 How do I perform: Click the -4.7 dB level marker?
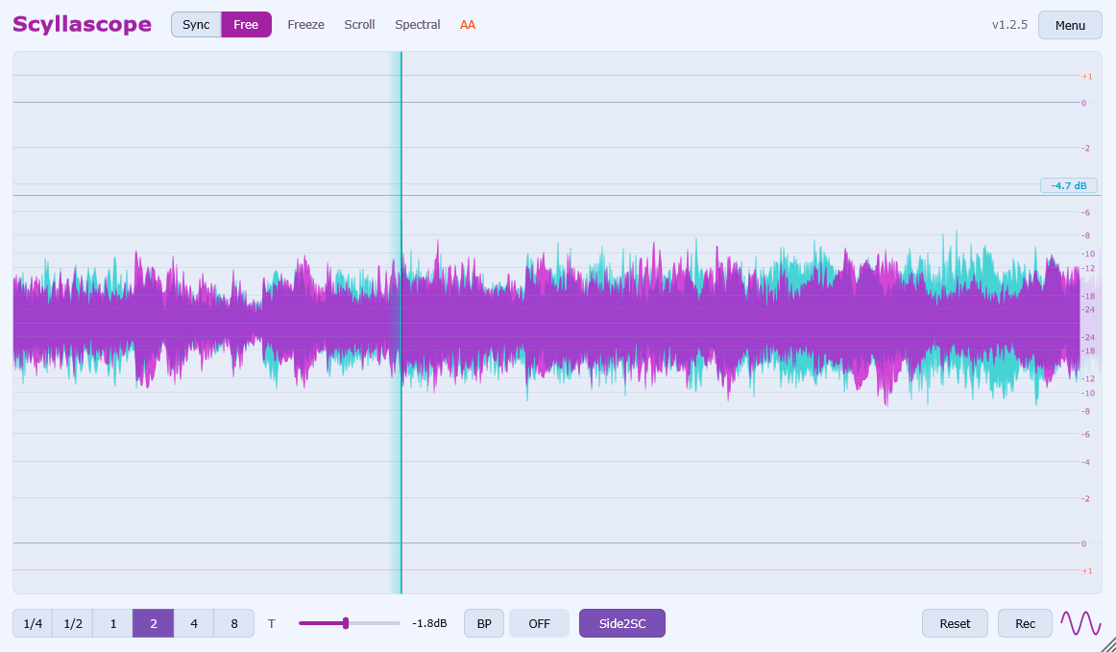1068,185
